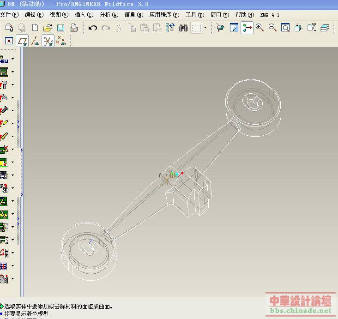338x319 pixels.
Task: Click the Save diskette icon
Action: (x=60, y=28)
